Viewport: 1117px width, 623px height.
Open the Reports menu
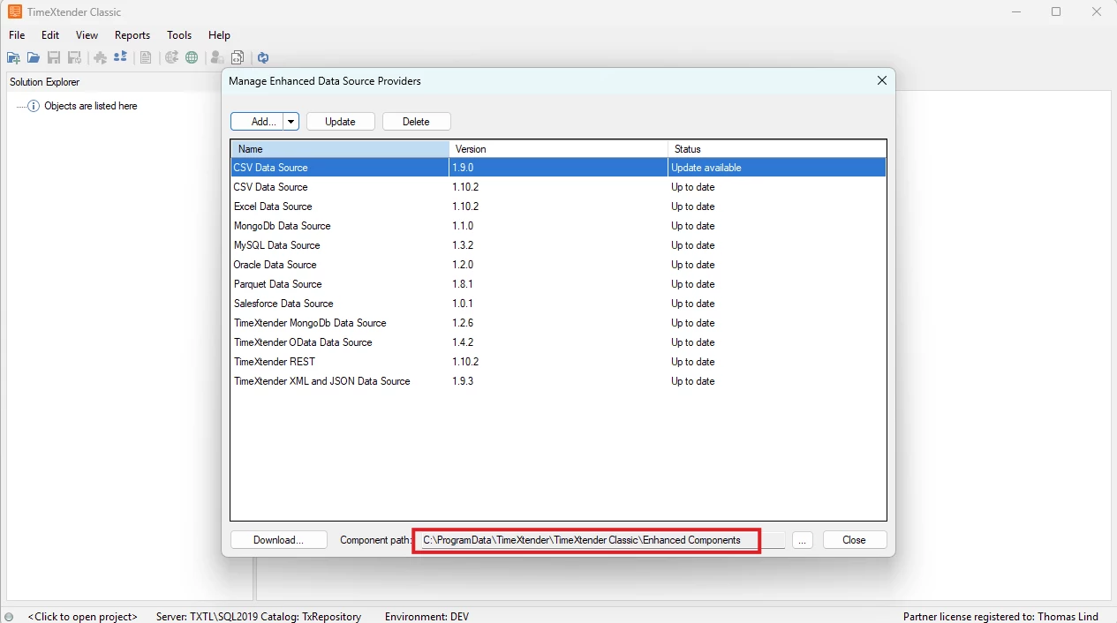coord(132,35)
